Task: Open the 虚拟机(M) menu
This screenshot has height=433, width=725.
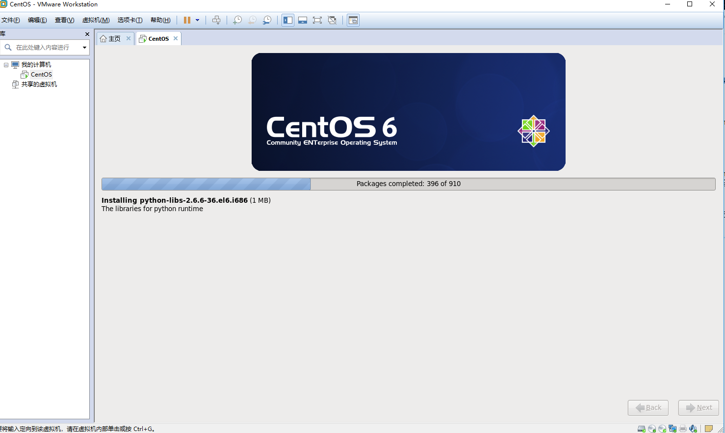Action: click(x=96, y=20)
